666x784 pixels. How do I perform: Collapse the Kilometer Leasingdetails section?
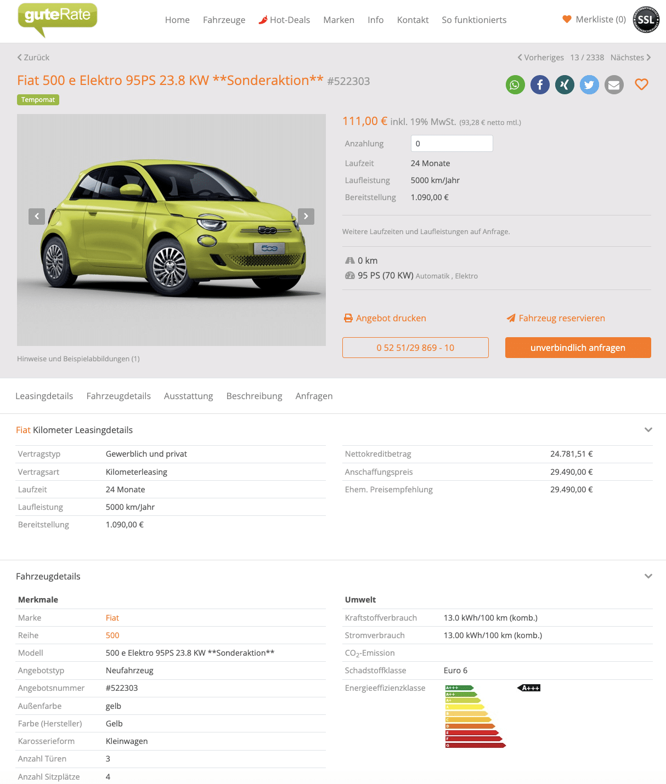[648, 430]
